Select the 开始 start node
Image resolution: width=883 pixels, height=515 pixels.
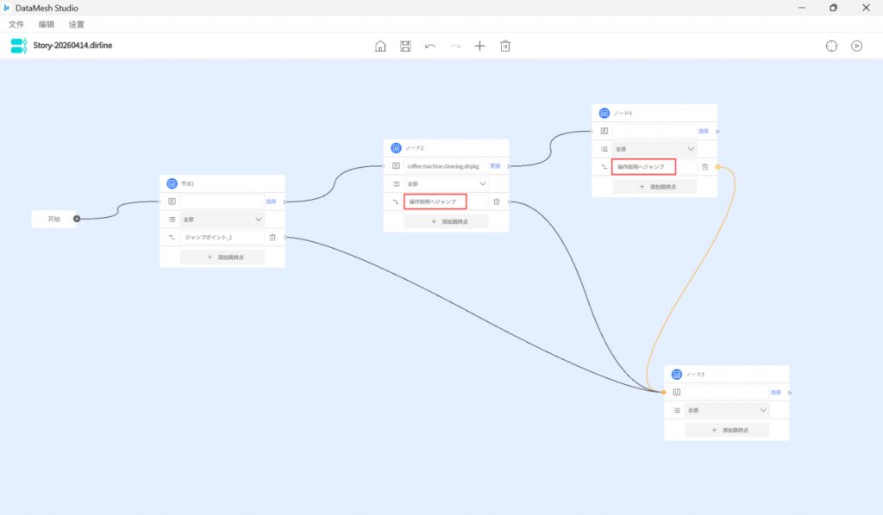(54, 219)
